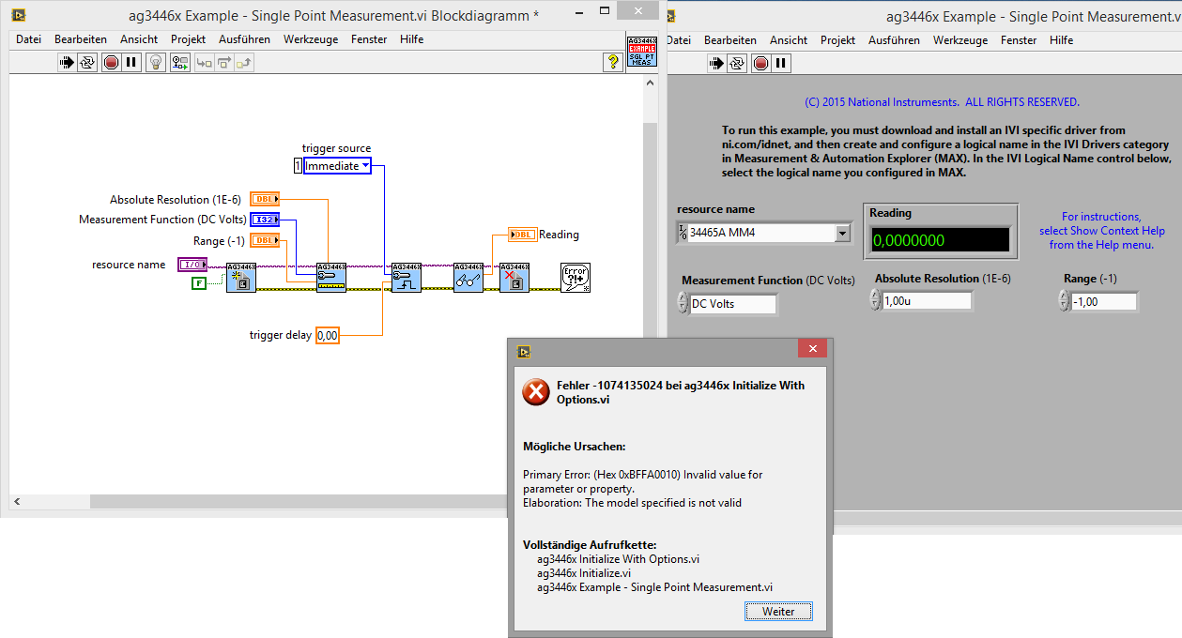1182x638 pixels.
Task: Toggle Retain Wire Values button
Action: 179,63
